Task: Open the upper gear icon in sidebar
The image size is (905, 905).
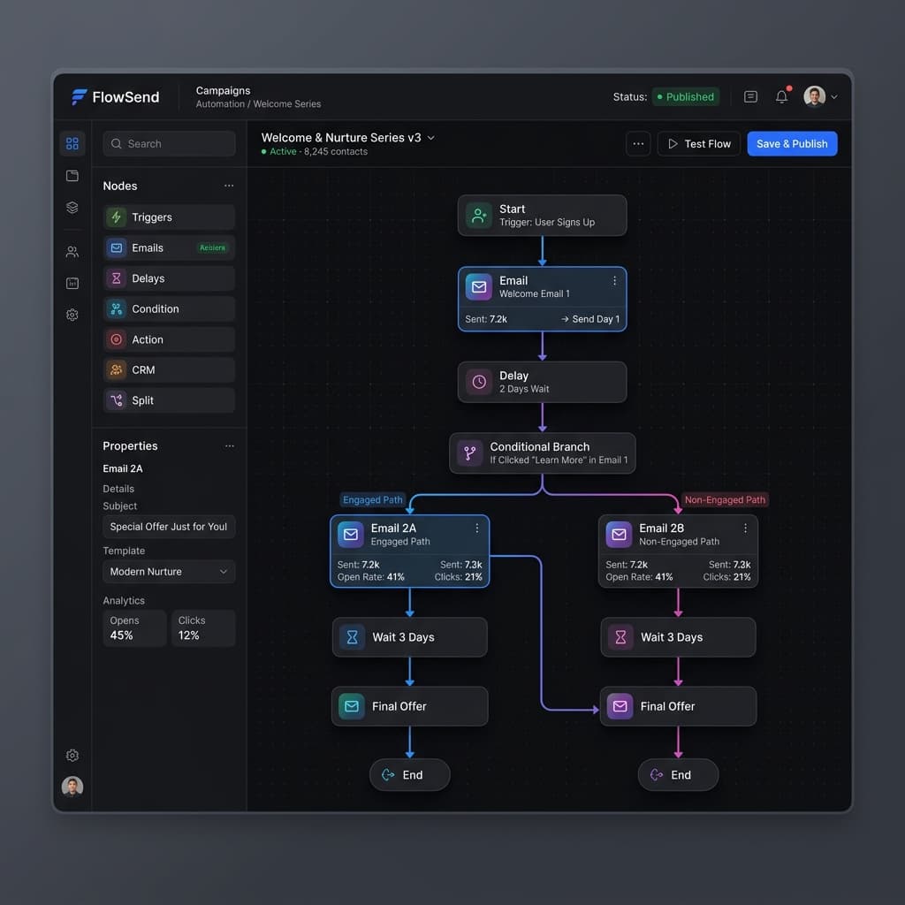Action: 72,315
